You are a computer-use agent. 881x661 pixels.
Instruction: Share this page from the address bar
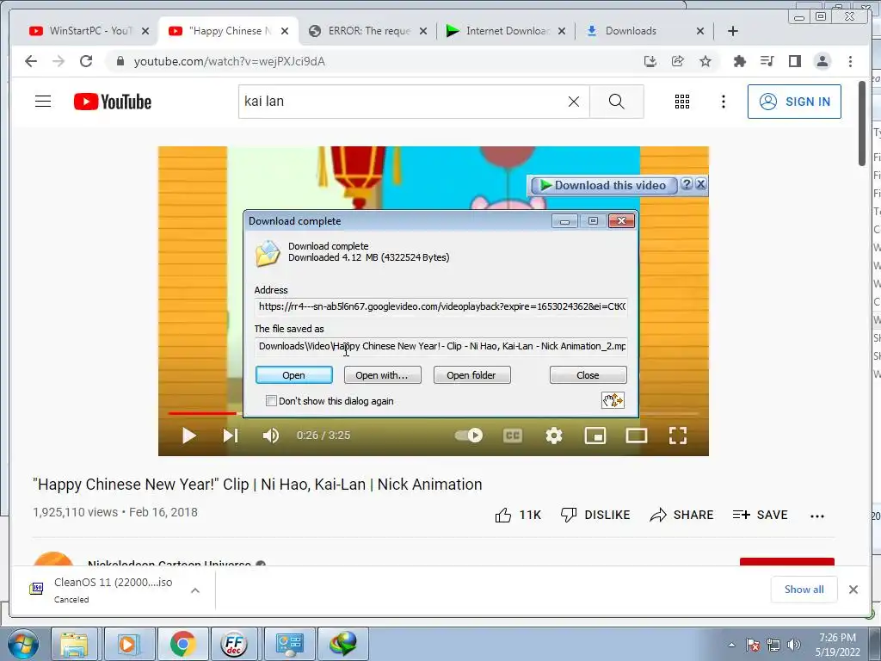click(678, 61)
